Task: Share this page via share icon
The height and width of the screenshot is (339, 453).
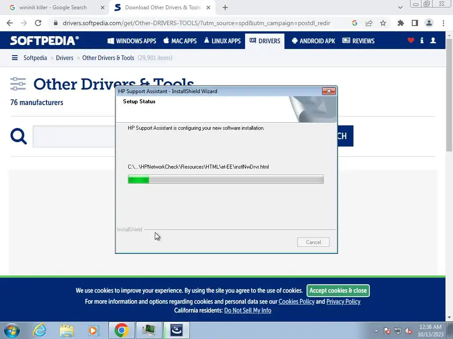Action: 369,23
